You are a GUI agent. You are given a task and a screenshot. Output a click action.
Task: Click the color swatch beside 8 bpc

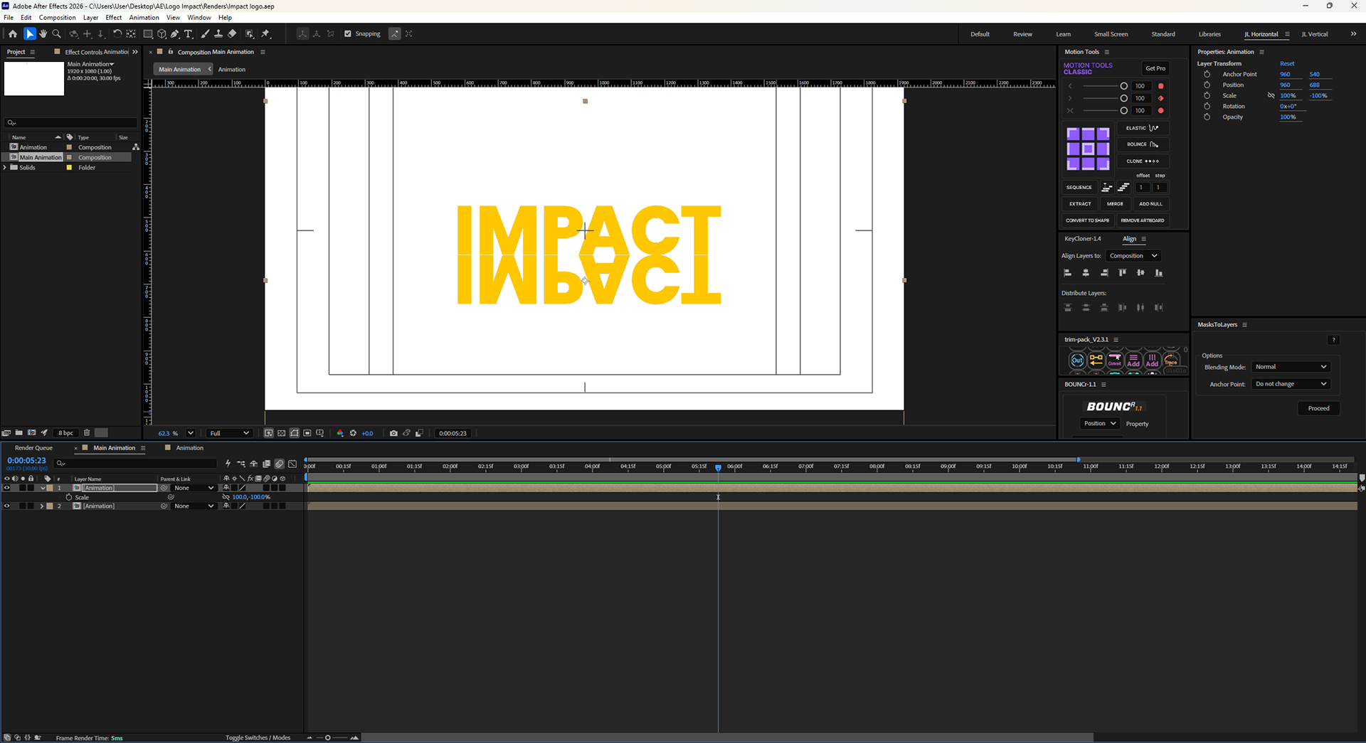click(102, 432)
